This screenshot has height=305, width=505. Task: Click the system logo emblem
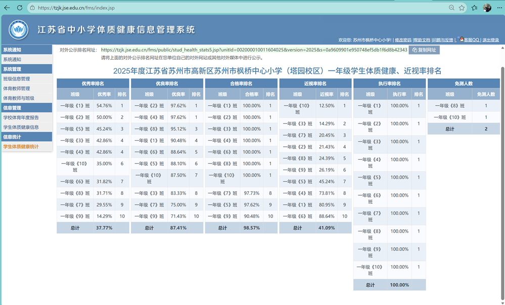pyautogui.click(x=18, y=30)
